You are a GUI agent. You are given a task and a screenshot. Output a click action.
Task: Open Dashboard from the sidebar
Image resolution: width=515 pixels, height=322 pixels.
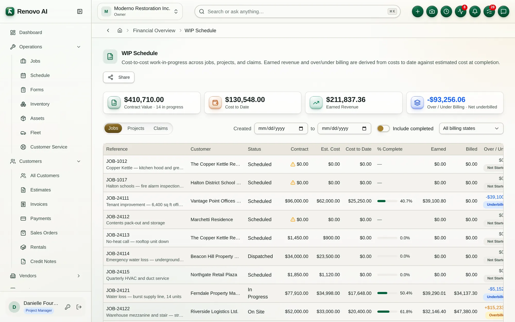point(46,32)
